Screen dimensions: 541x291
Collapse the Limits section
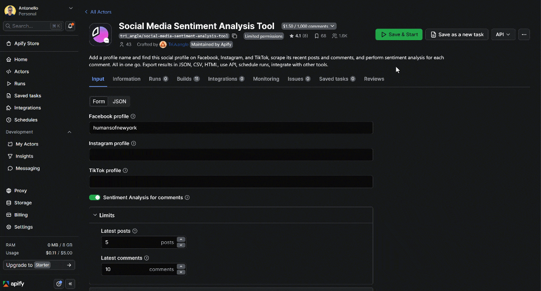95,215
